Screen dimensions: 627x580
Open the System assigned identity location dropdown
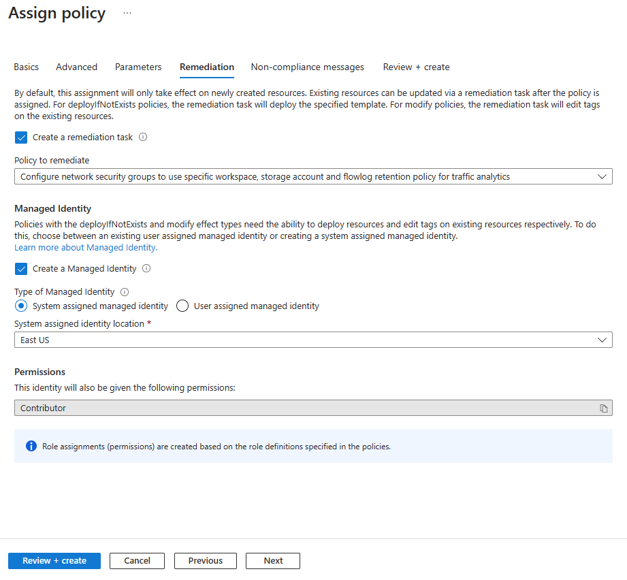click(x=313, y=340)
